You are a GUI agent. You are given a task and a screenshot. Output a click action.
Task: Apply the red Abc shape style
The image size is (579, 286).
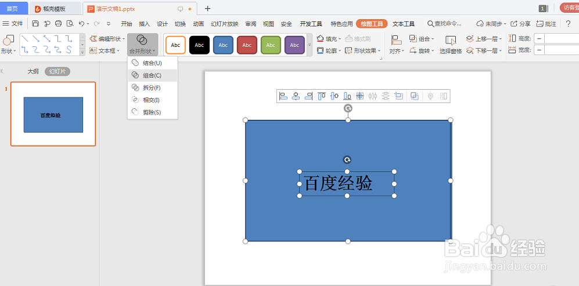[x=247, y=45]
